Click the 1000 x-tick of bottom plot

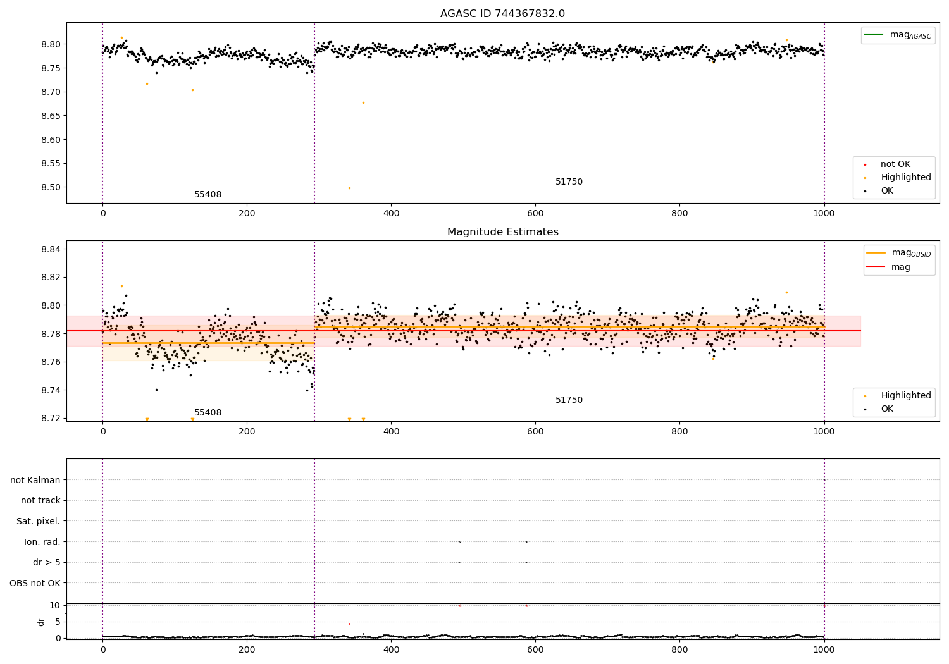(x=824, y=649)
